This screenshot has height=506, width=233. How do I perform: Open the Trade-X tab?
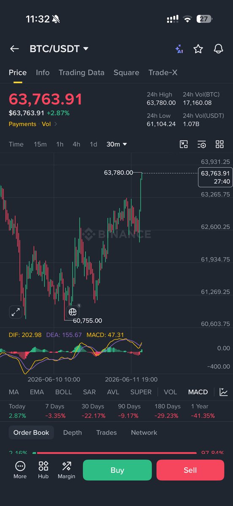[163, 73]
